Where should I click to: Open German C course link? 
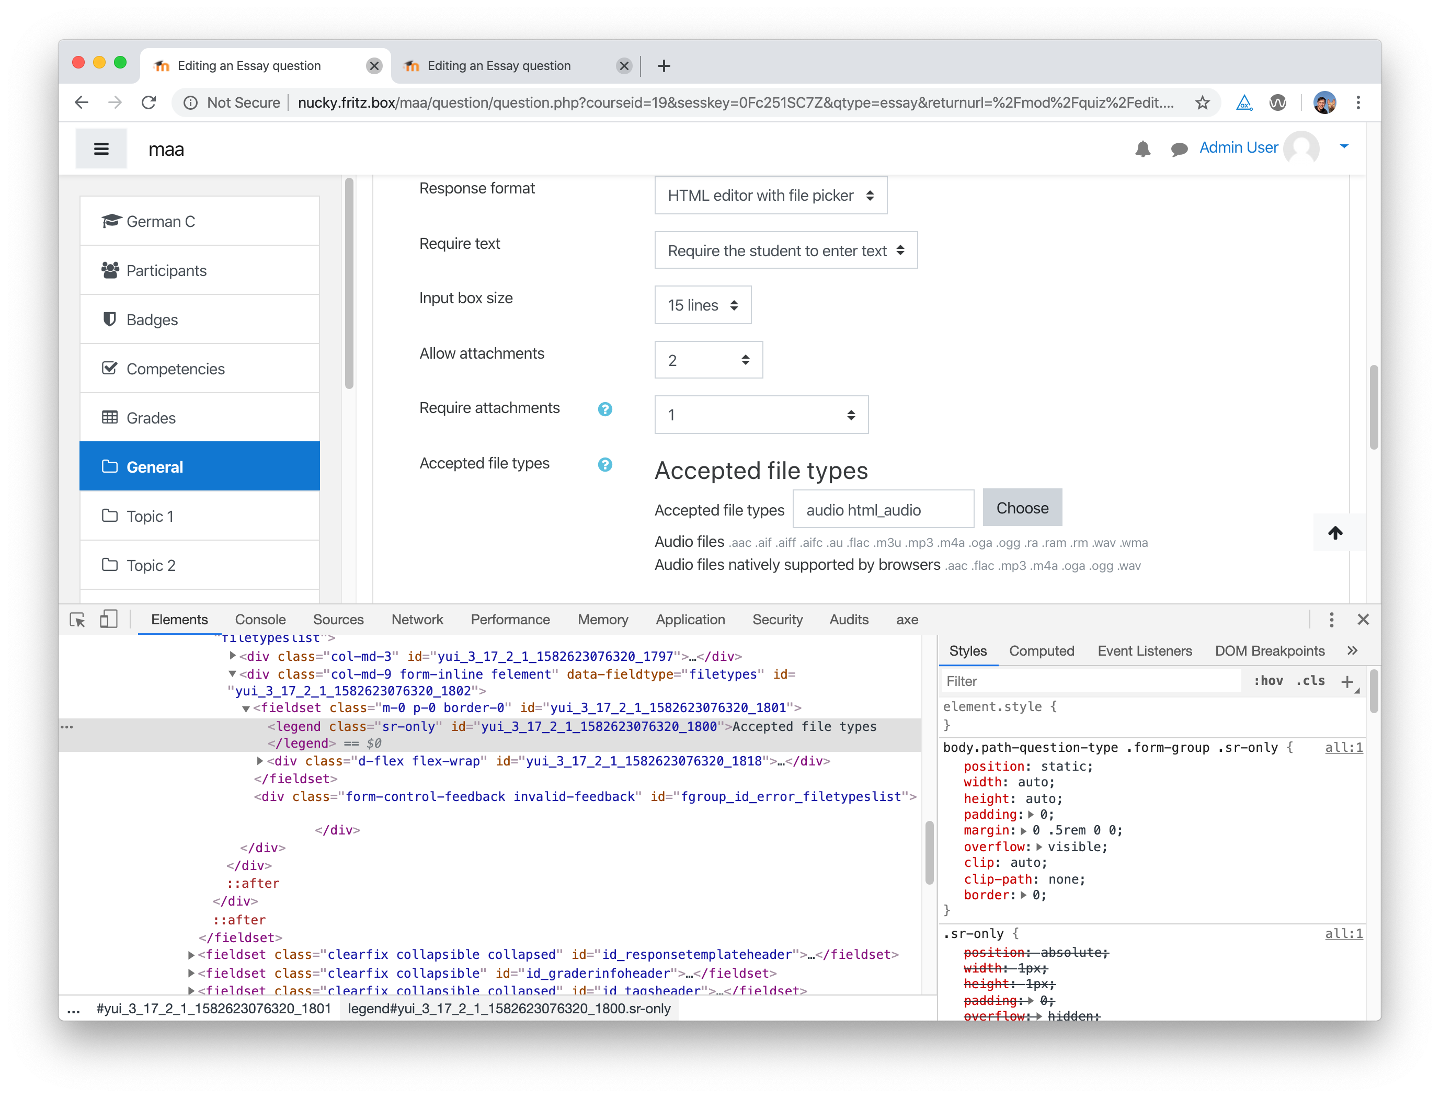199,221
